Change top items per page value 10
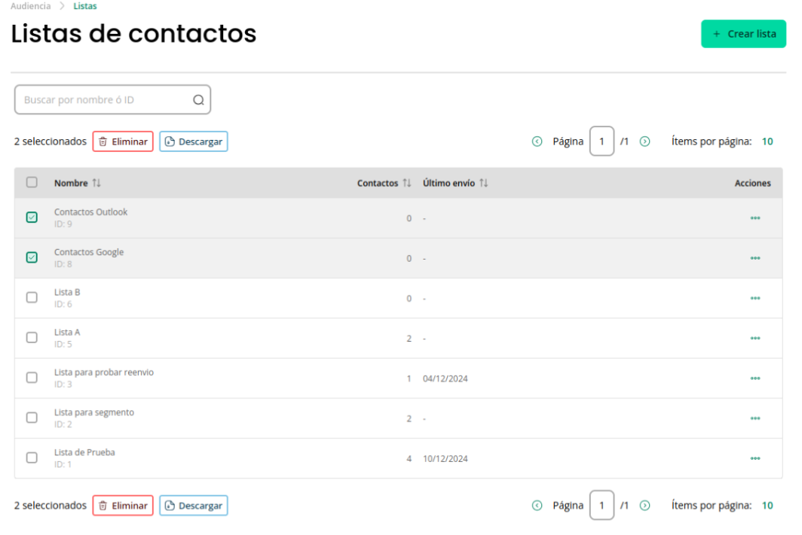Screen dimensions: 802x535 click(767, 141)
